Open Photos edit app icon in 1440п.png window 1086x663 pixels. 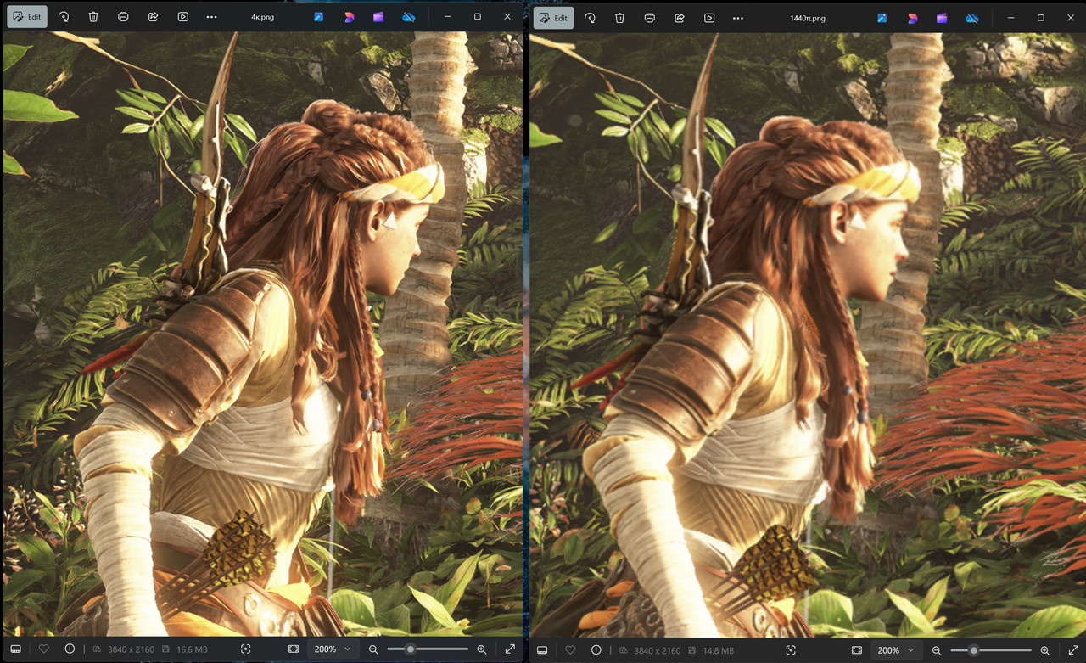[x=882, y=18]
